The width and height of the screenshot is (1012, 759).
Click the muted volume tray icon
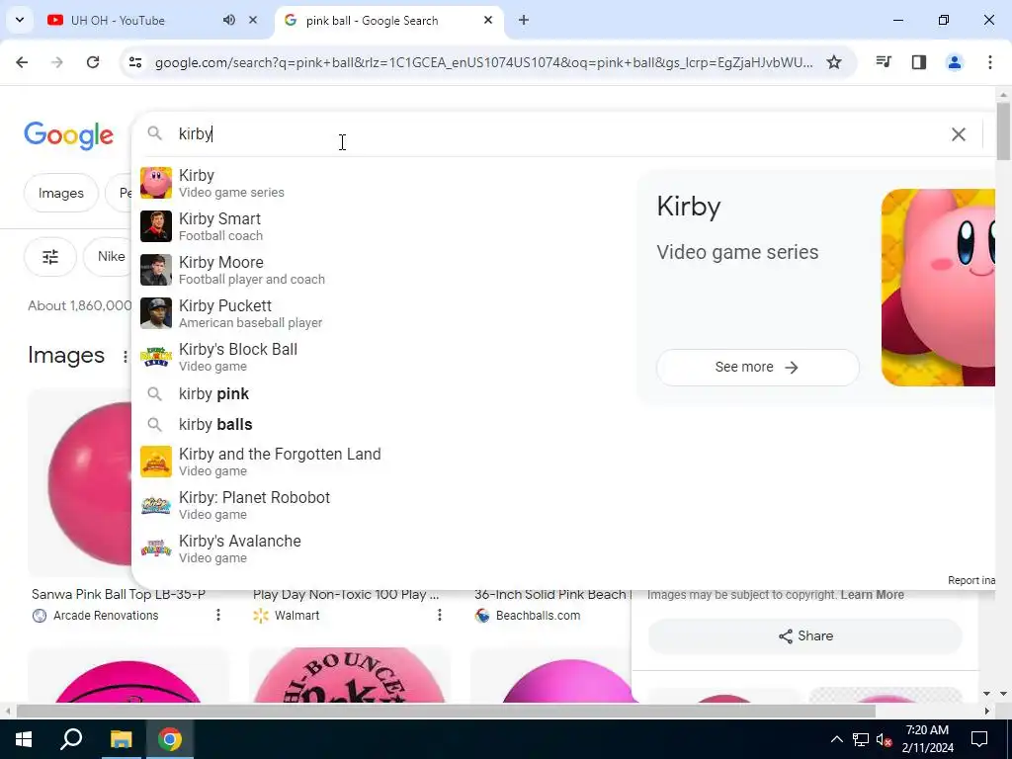885,739
